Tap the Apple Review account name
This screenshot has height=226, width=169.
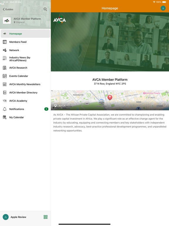[18, 217]
